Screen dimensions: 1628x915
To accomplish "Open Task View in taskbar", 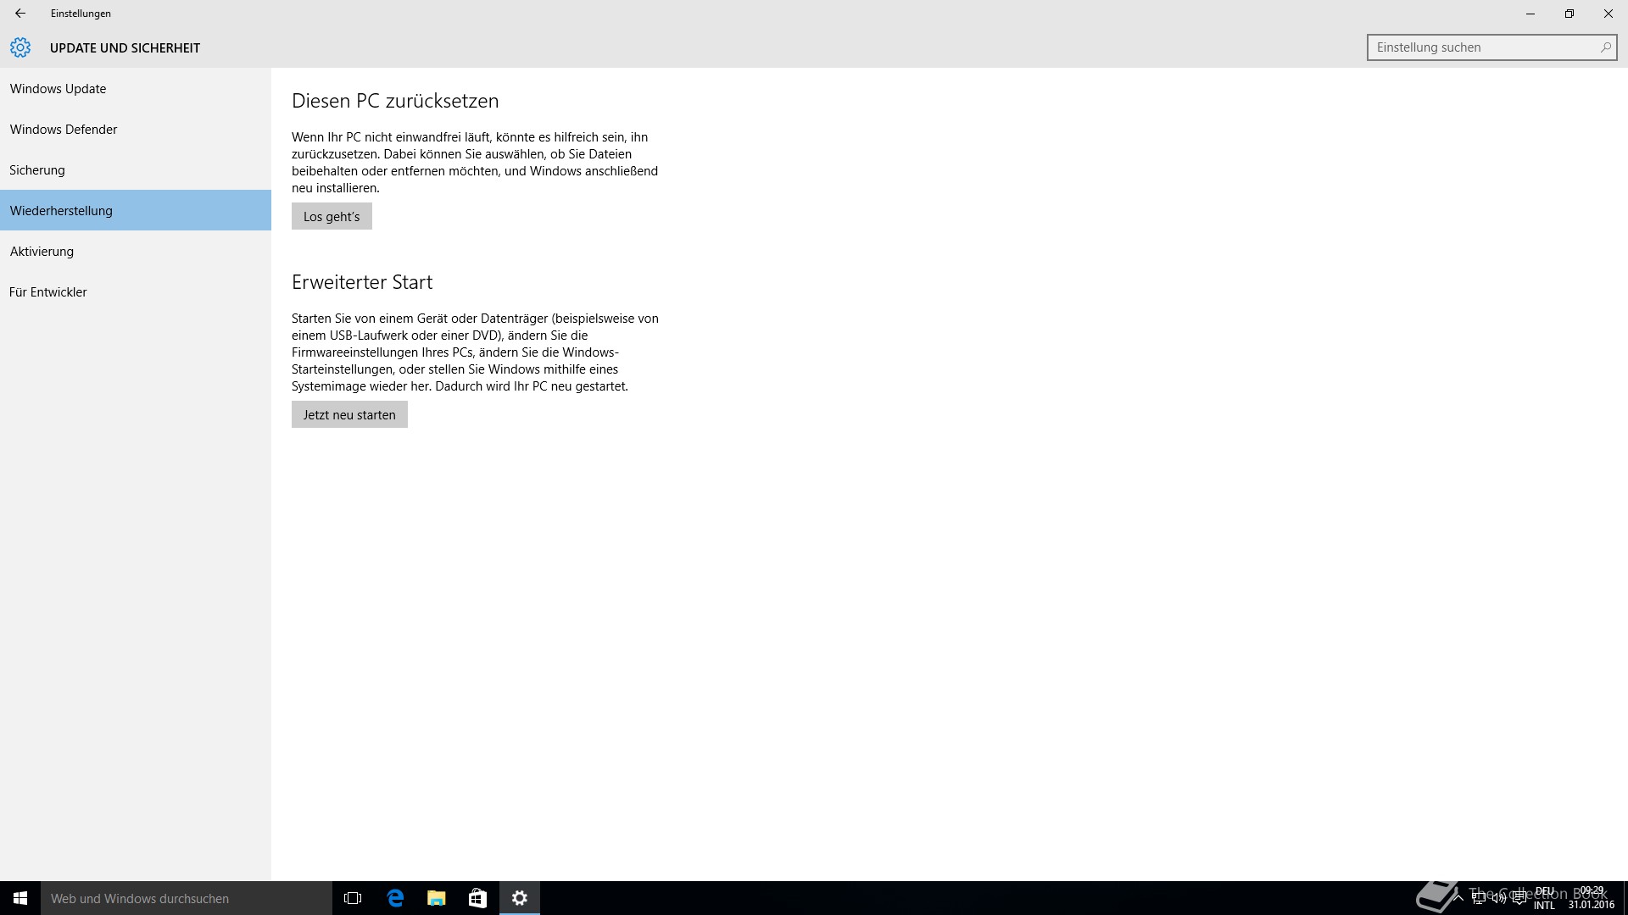I will tap(353, 898).
